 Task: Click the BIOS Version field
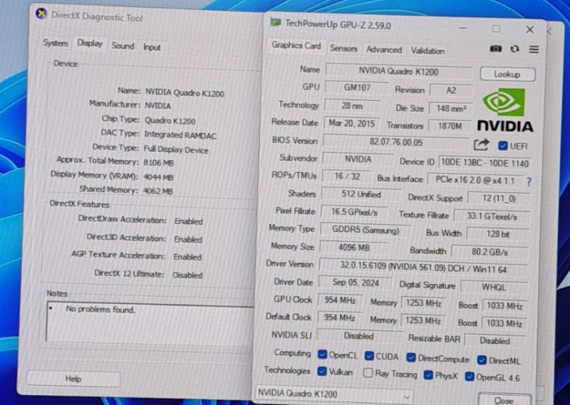[396, 142]
